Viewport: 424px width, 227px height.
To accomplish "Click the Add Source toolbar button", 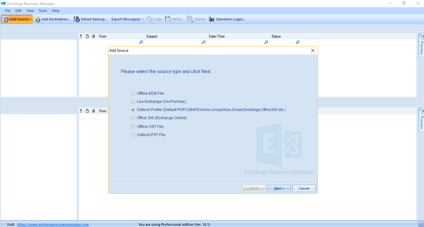I will (16, 19).
